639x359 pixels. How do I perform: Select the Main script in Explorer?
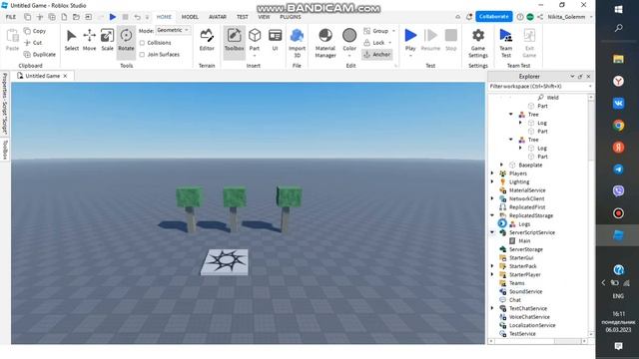click(524, 241)
